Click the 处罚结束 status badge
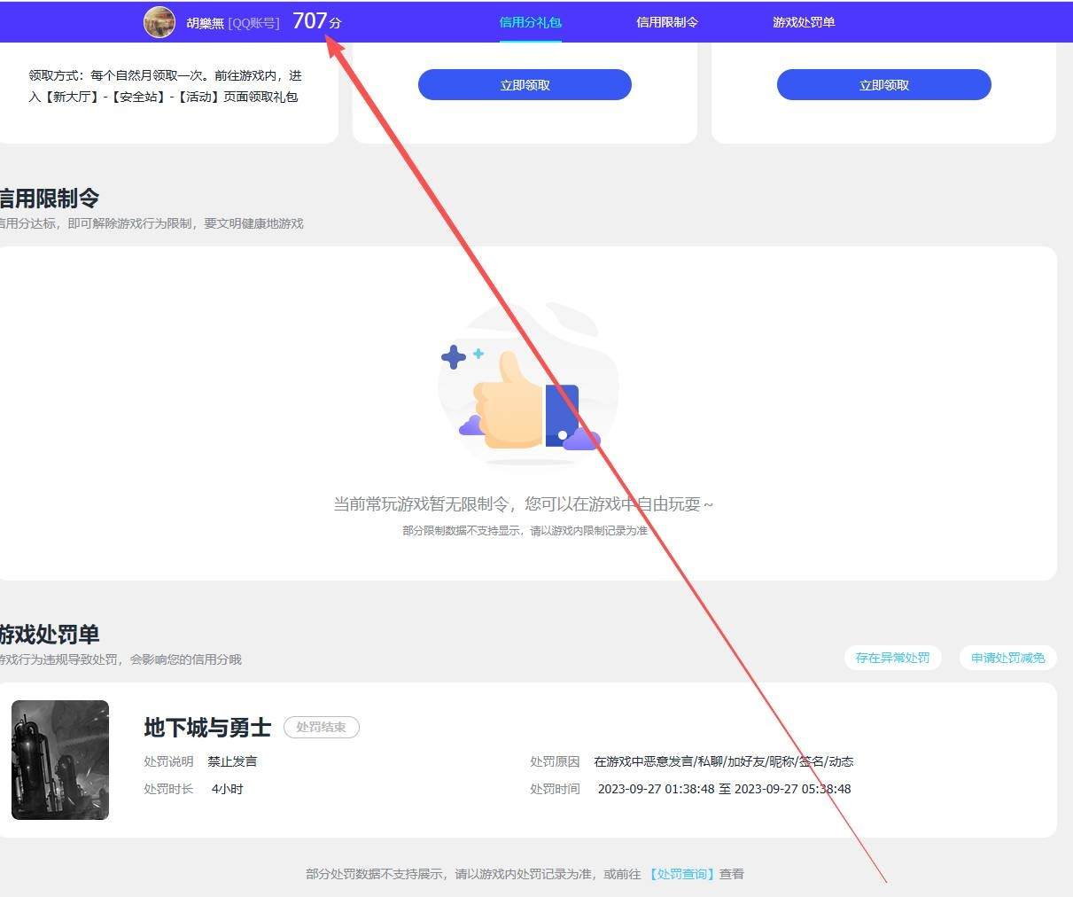Image resolution: width=1073 pixels, height=897 pixels. point(321,727)
